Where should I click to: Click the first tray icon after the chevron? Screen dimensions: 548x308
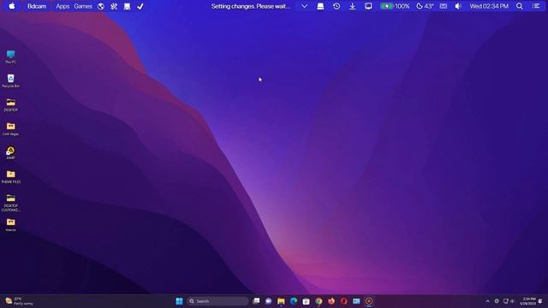(x=497, y=301)
